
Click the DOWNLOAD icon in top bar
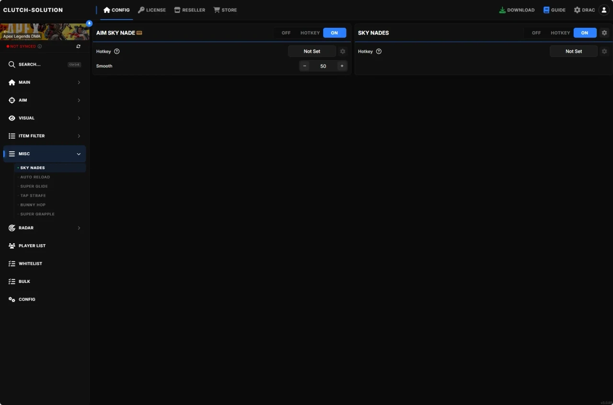[502, 10]
